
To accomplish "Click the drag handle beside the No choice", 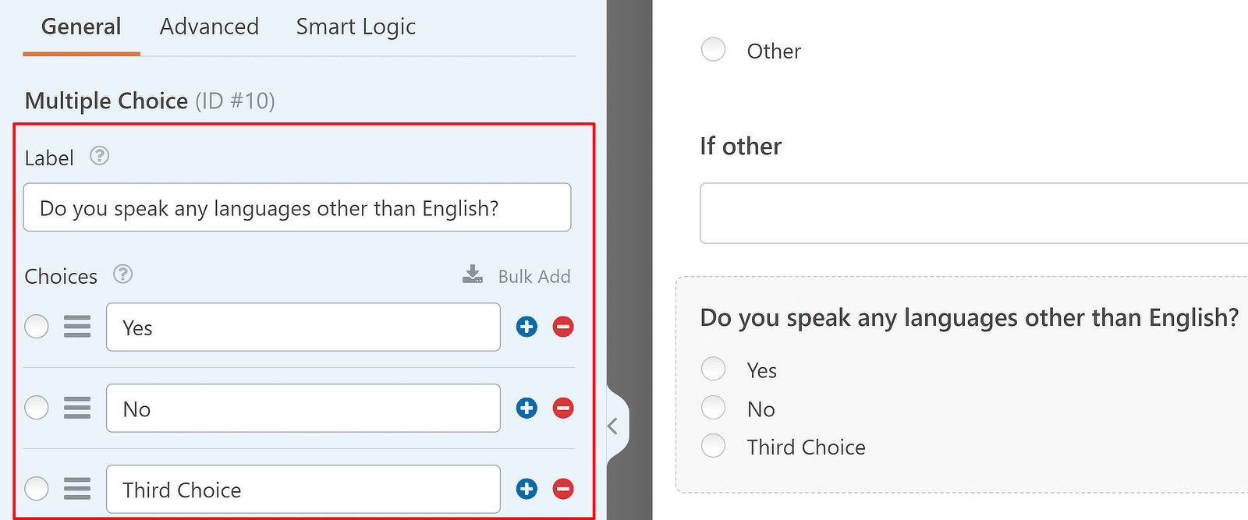I will coord(77,408).
